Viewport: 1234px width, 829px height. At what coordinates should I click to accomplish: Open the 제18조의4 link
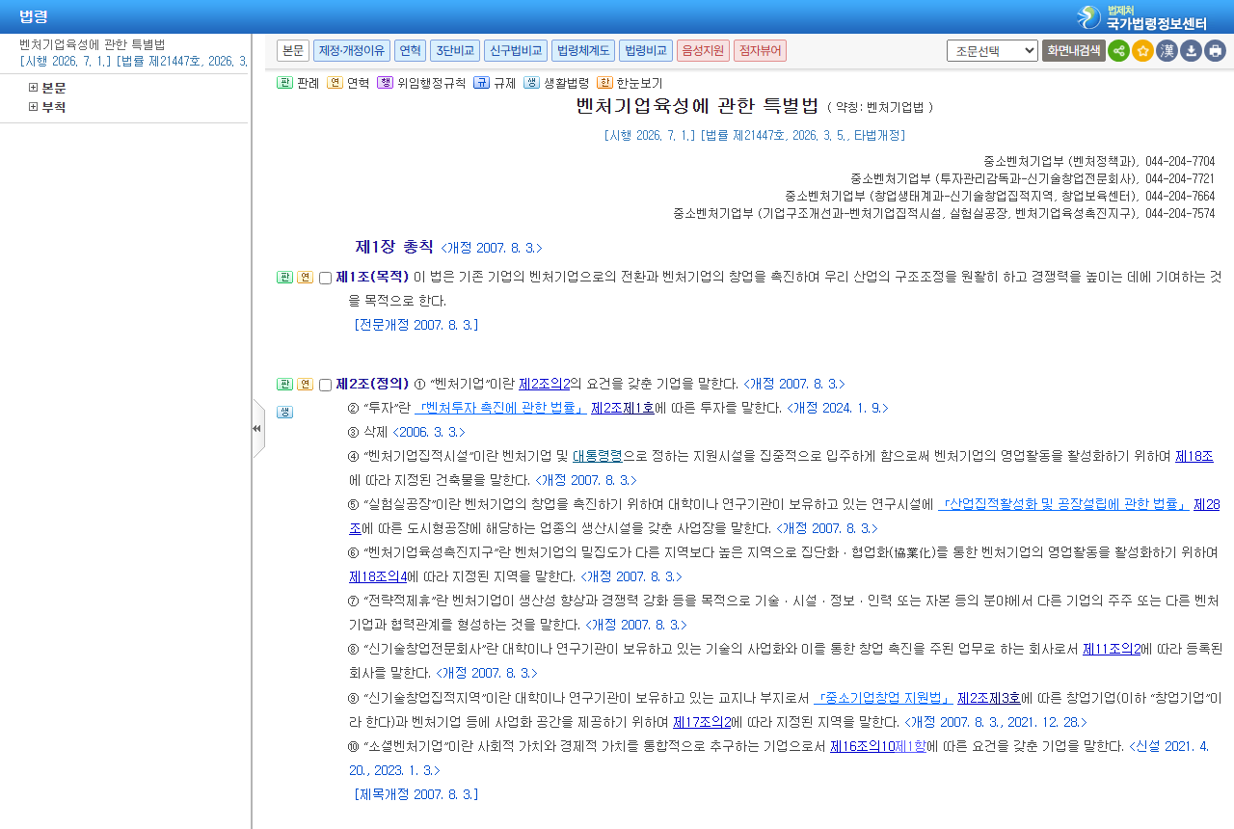[378, 576]
